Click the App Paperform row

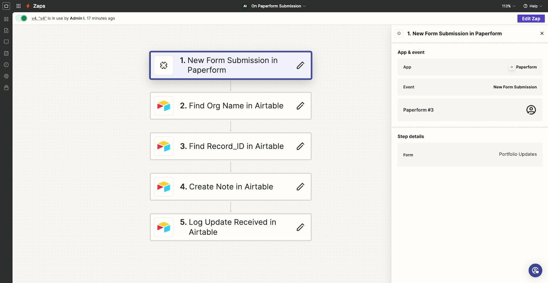(470, 67)
